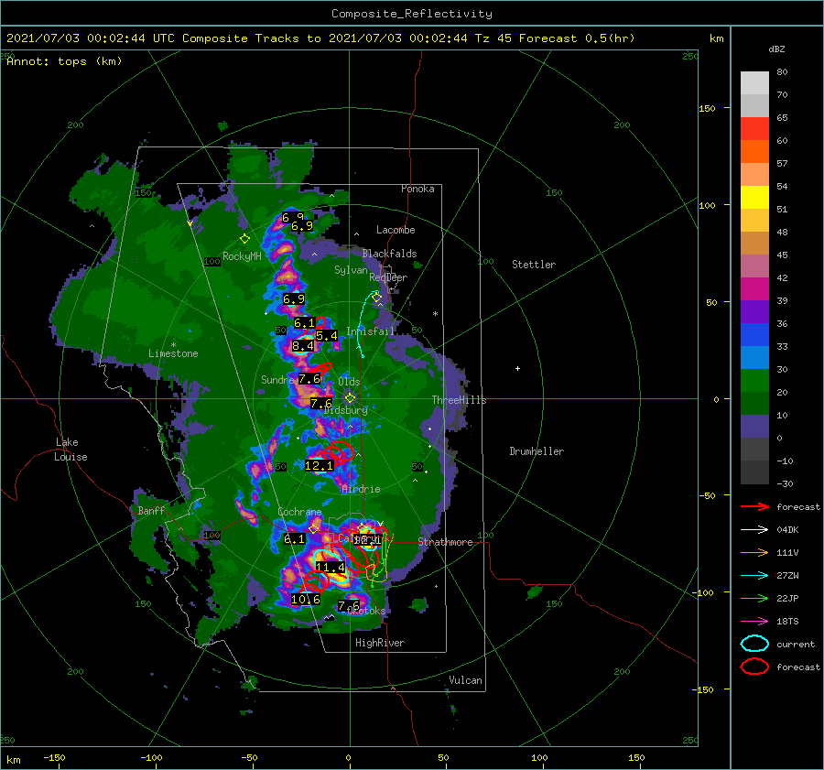Select the 80 dBZ light gray swatch
The height and width of the screenshot is (770, 824).
pos(754,83)
